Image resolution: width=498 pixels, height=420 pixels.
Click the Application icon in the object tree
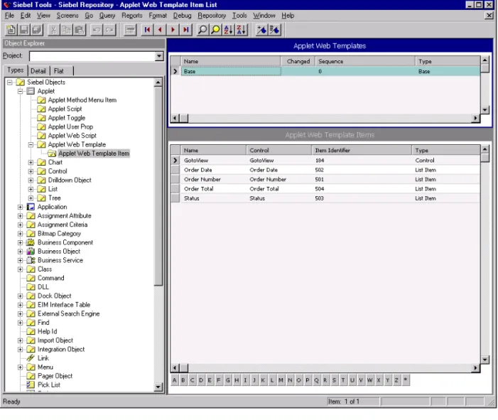click(x=31, y=207)
